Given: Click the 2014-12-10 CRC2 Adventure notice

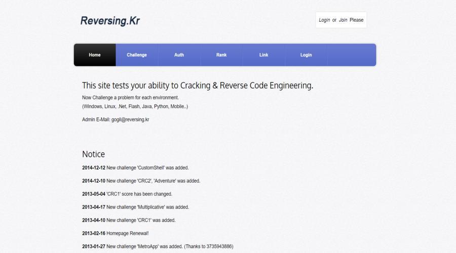Looking at the screenshot, I should pos(141,181).
